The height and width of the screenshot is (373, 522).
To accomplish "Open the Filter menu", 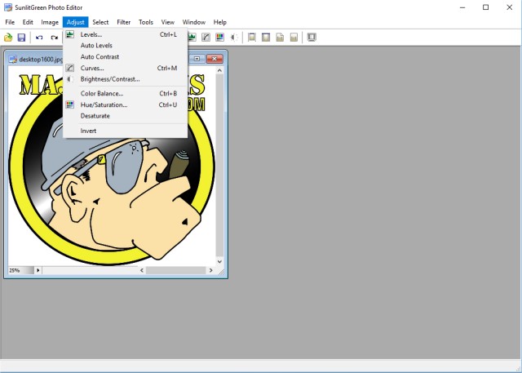I will click(123, 22).
